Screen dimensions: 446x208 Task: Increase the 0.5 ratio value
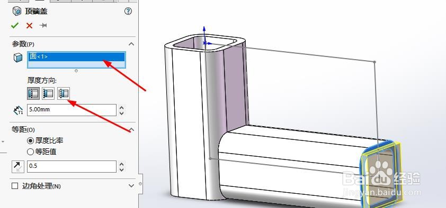tap(122, 164)
